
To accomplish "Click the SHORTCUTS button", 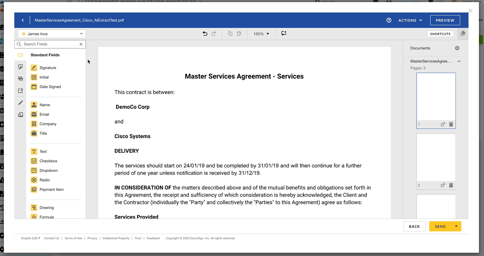I will tap(440, 34).
